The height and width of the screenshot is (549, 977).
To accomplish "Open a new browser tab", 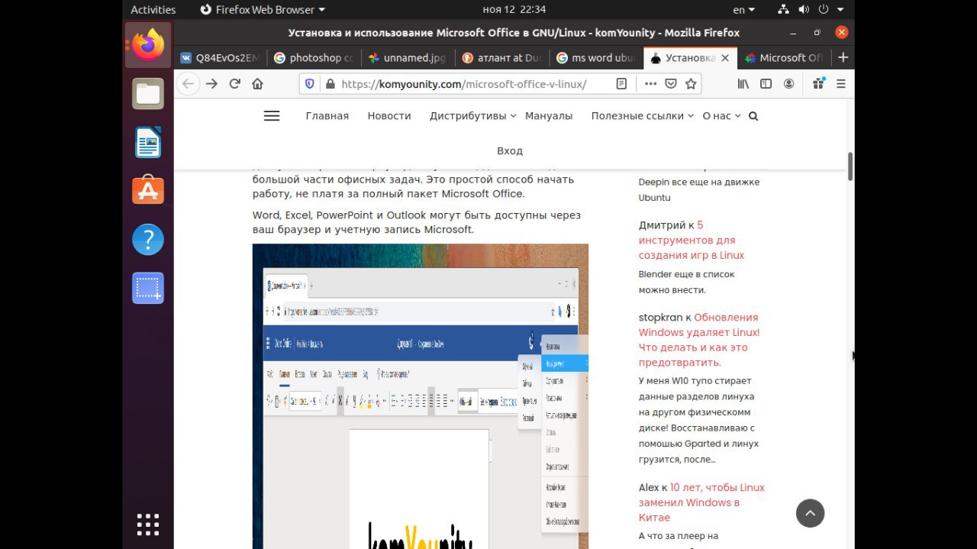I will point(843,57).
